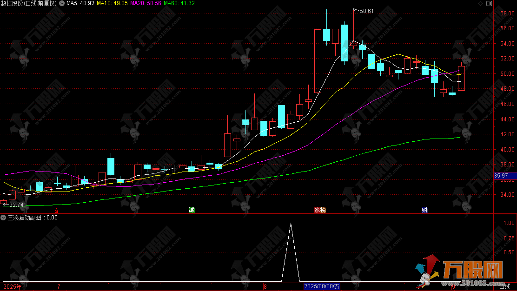Select the MA5: 48.92 indicator label
The width and height of the screenshot is (517, 291).
80,3
